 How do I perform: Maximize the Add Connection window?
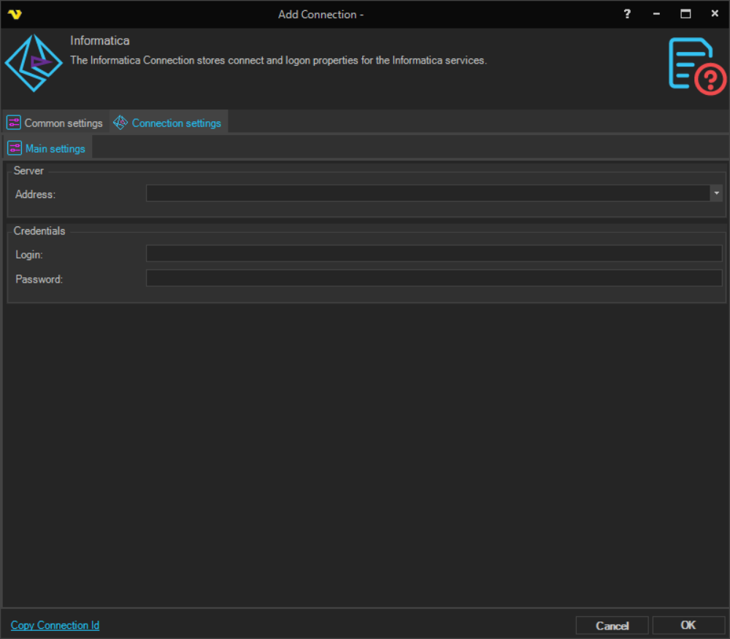(x=685, y=14)
